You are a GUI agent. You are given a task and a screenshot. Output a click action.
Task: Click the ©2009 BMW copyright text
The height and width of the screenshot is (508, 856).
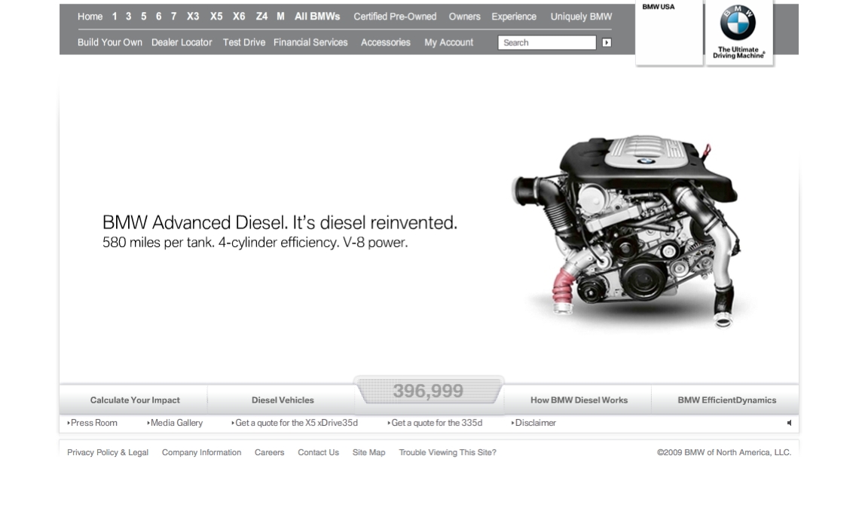pos(724,452)
